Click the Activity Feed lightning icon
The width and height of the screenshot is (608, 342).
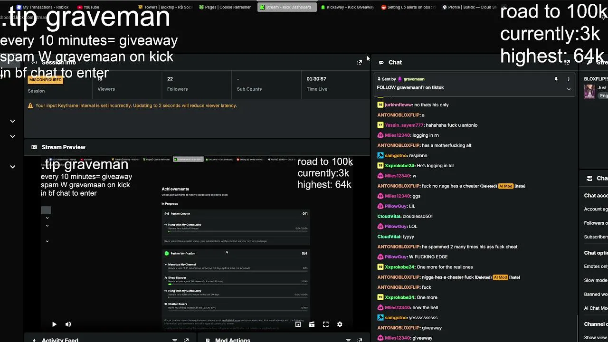click(34, 340)
